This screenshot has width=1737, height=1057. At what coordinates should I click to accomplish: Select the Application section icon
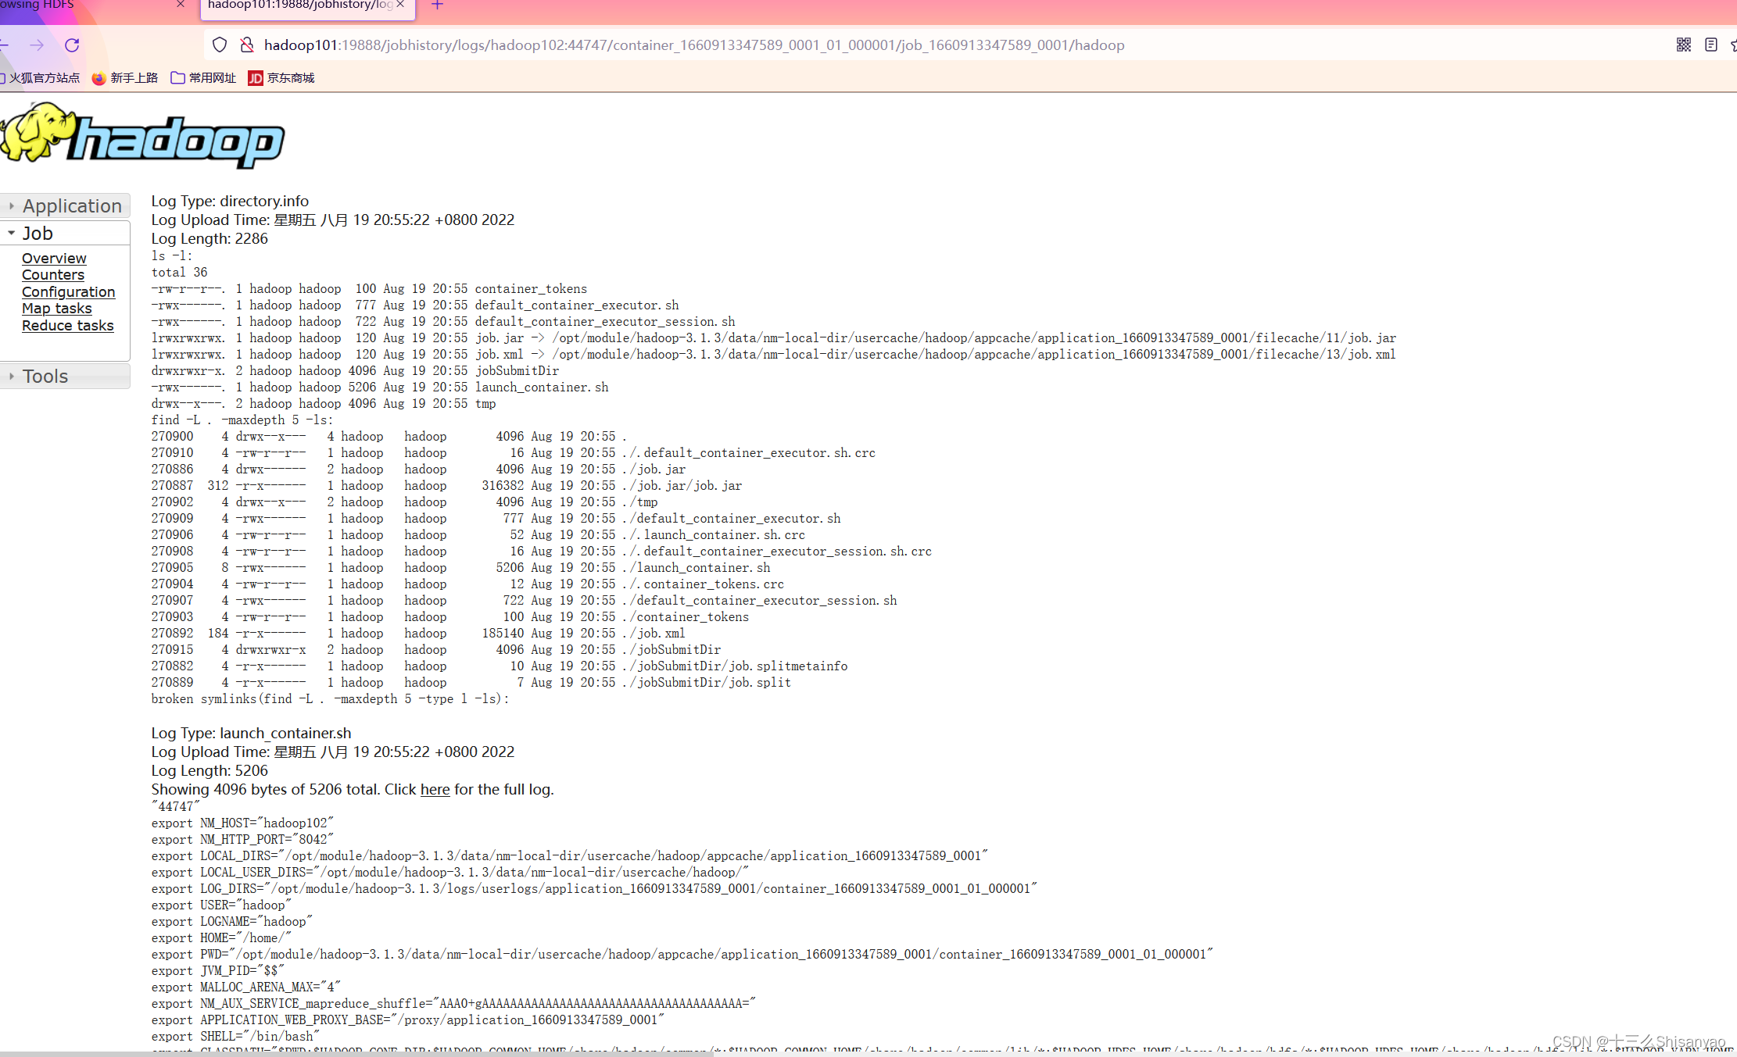pyautogui.click(x=11, y=206)
